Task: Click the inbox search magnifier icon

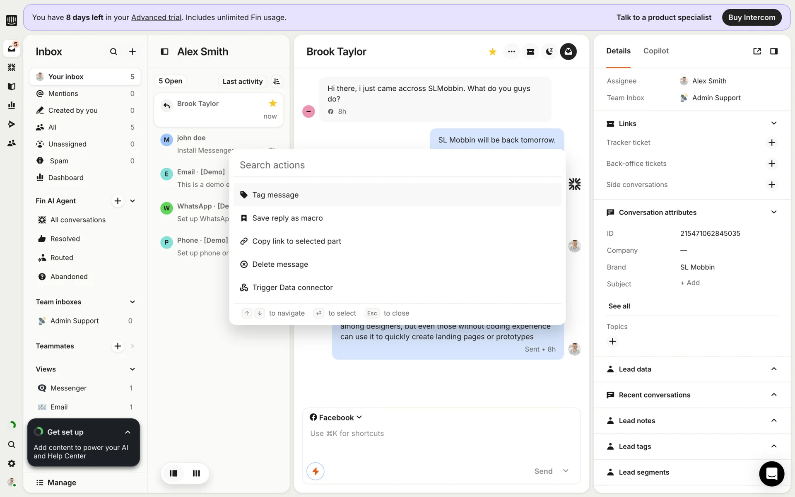Action: click(x=113, y=52)
